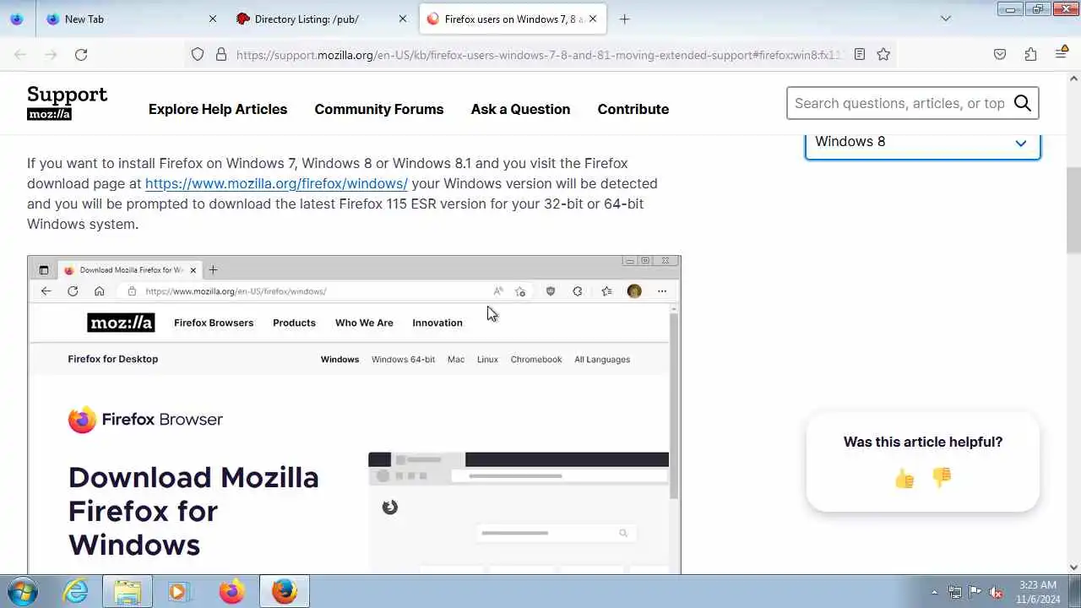Open the Download Firefox page screenshot image

pyautogui.click(x=354, y=415)
